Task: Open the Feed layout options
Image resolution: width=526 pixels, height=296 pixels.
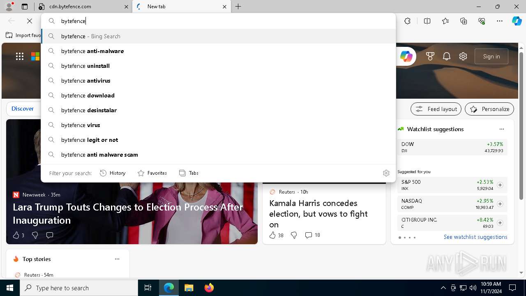Action: pos(436,109)
